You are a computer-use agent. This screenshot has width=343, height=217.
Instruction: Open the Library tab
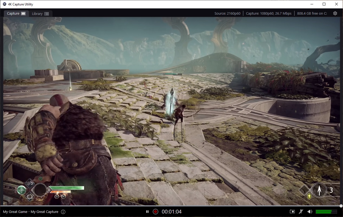tap(40, 14)
